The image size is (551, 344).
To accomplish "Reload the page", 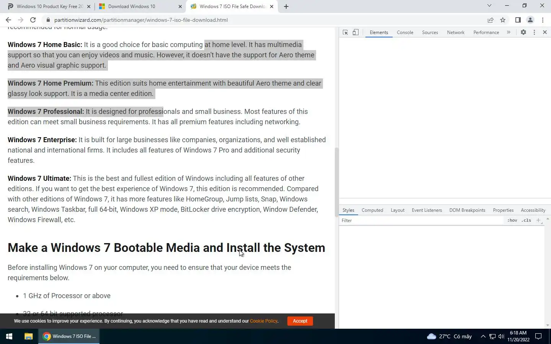I will pos(33,20).
